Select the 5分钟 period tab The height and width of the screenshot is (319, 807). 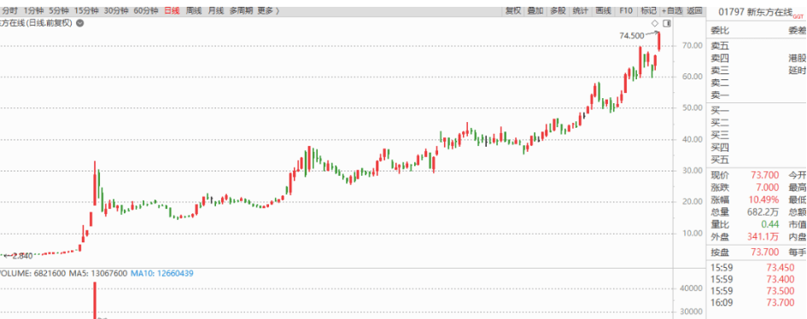59,10
